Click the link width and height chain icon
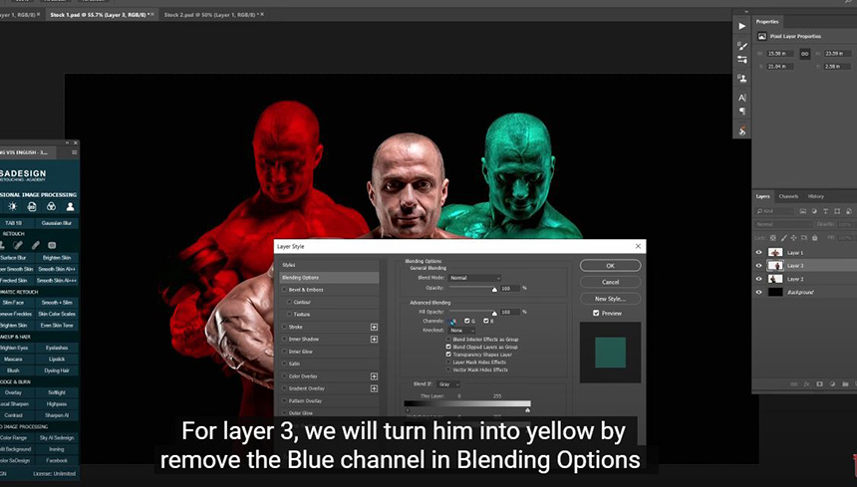Image resolution: width=857 pixels, height=487 pixels. pyautogui.click(x=804, y=52)
